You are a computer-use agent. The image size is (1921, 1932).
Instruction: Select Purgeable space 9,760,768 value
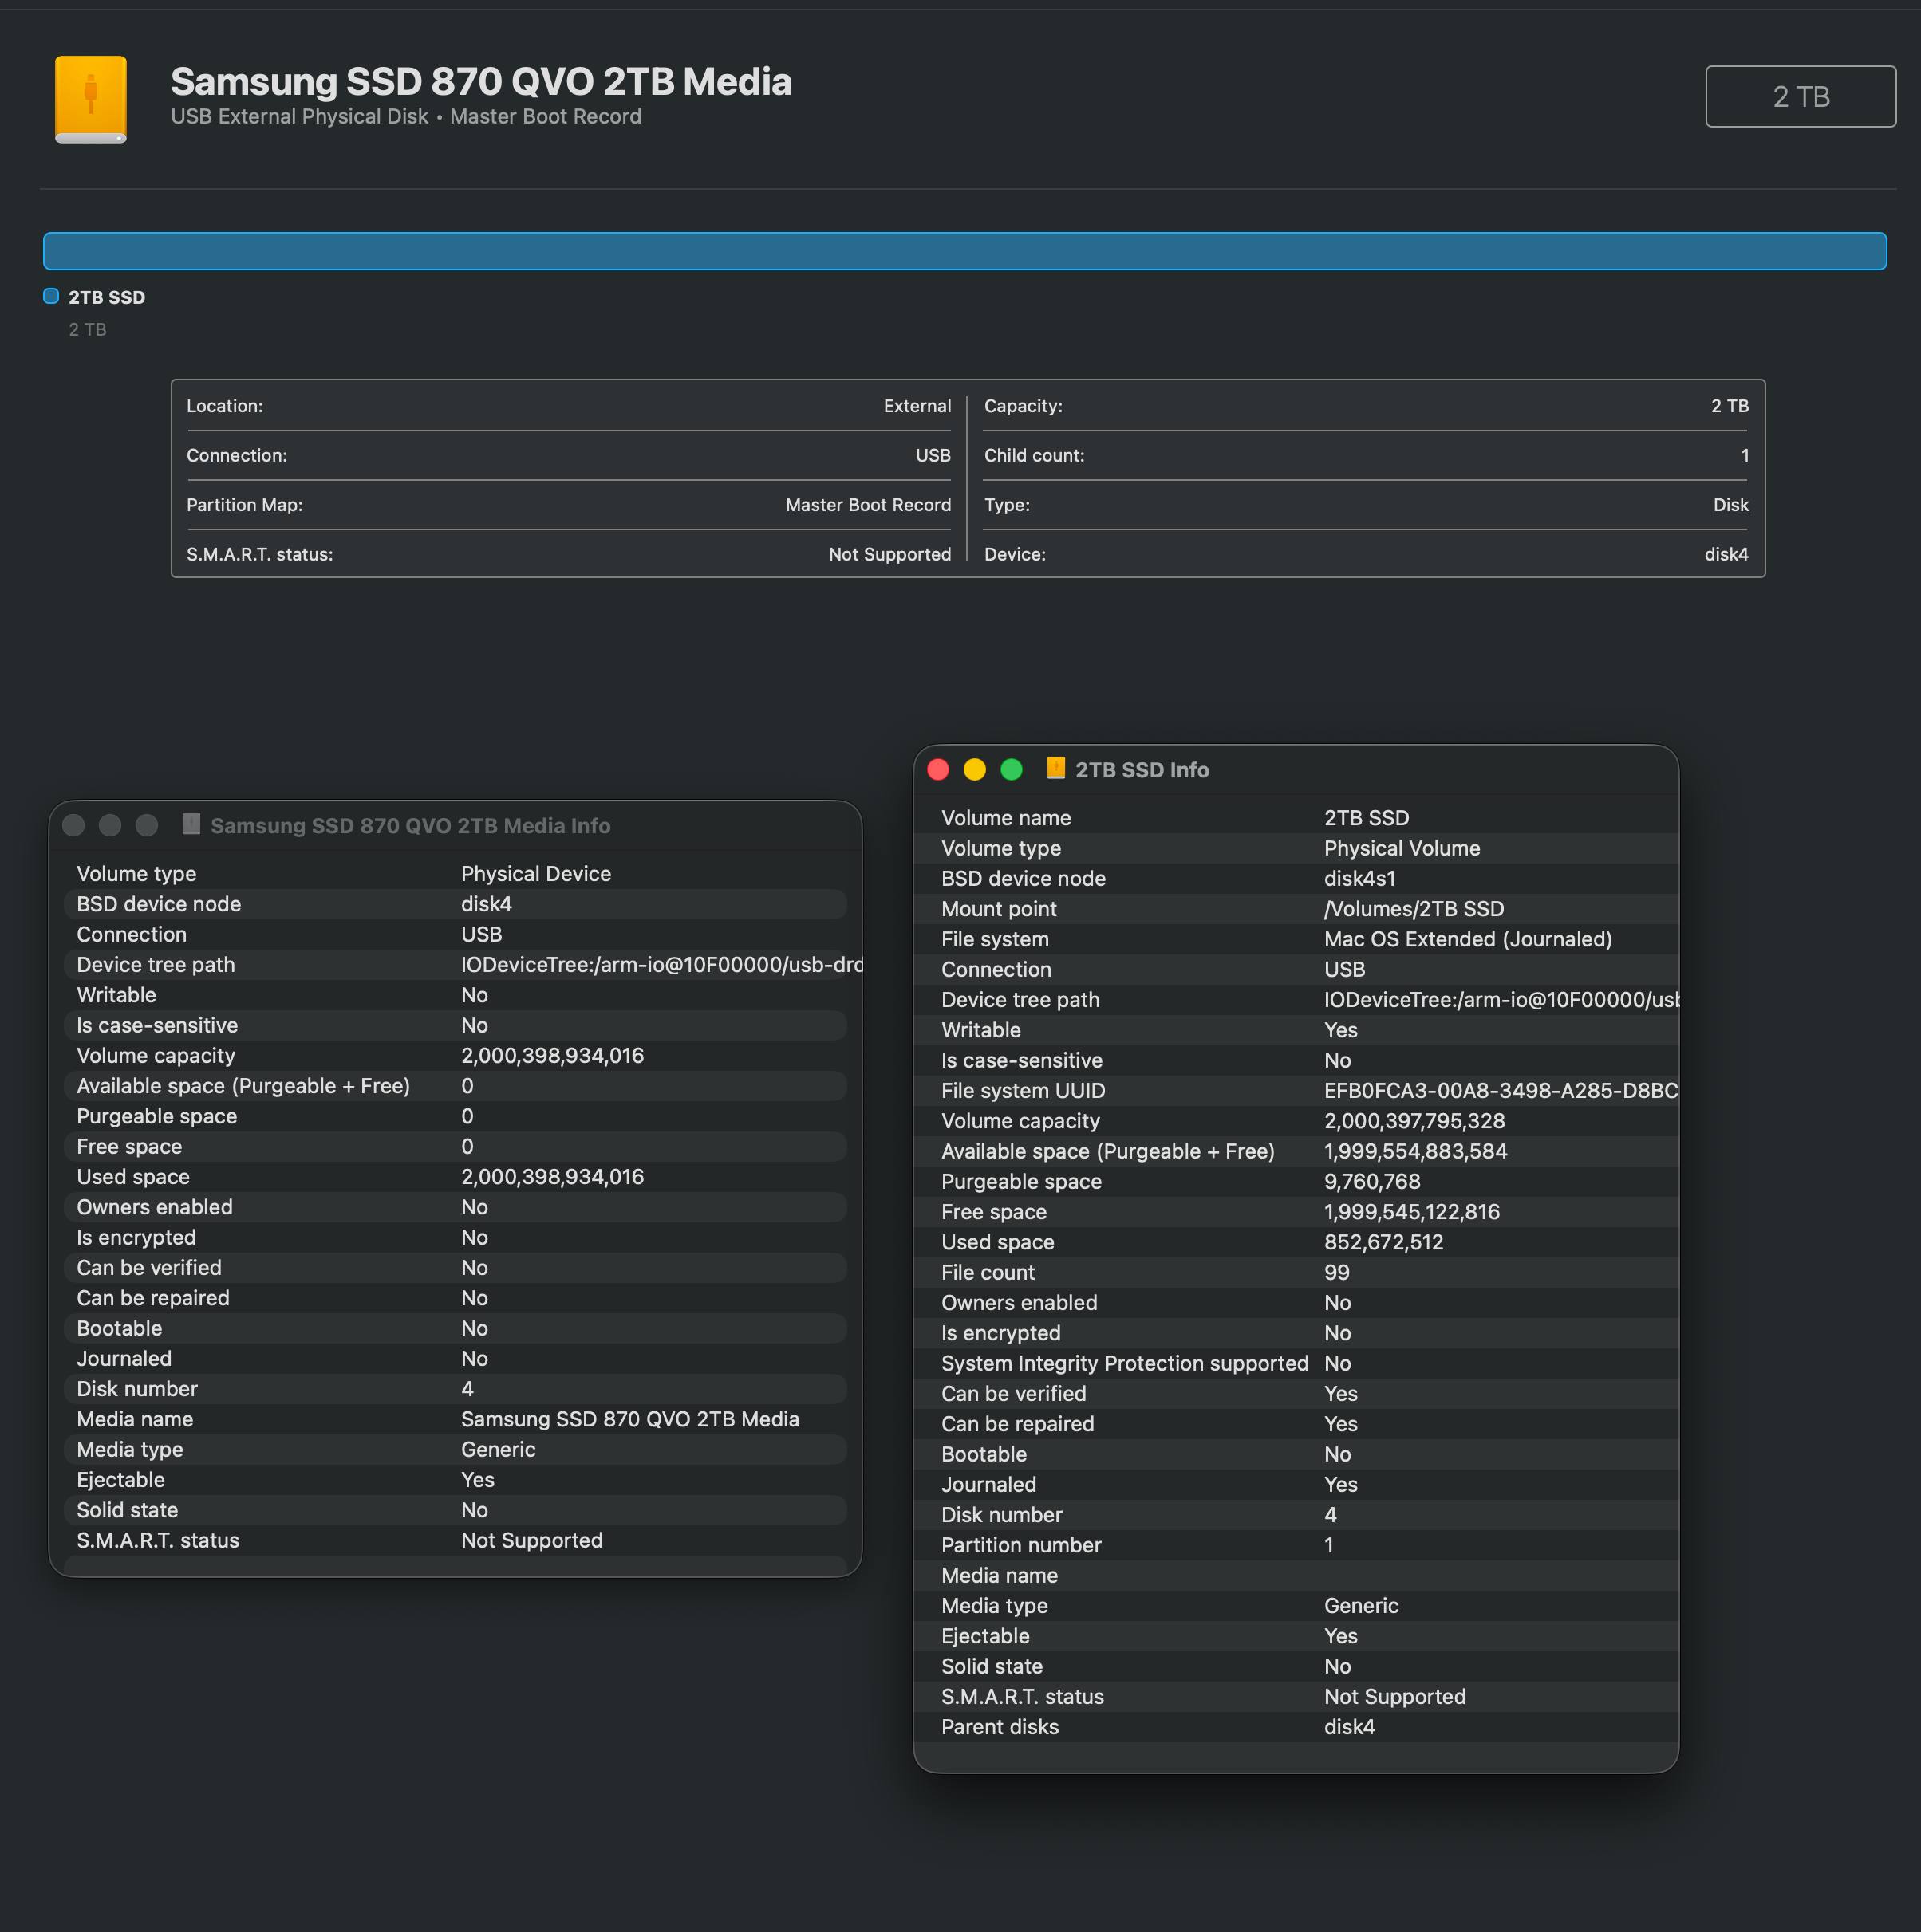[x=1371, y=1182]
